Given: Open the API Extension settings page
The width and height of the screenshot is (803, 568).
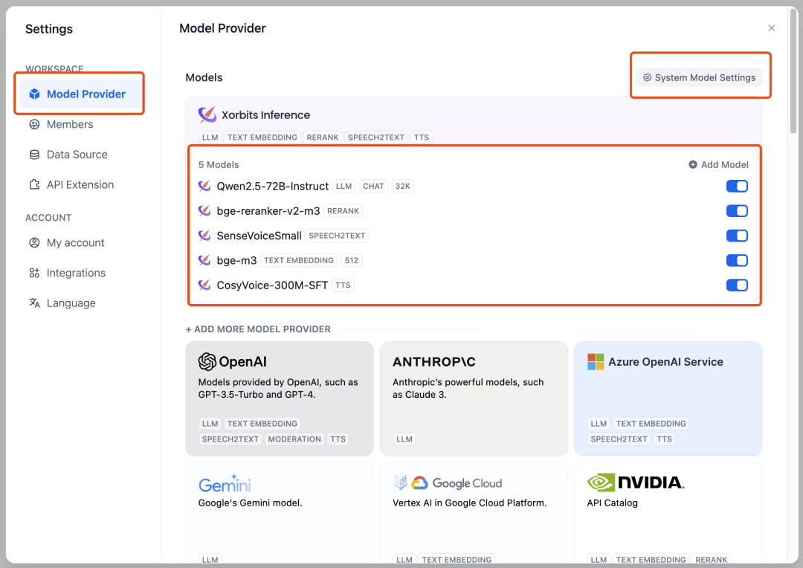Looking at the screenshot, I should [x=80, y=185].
